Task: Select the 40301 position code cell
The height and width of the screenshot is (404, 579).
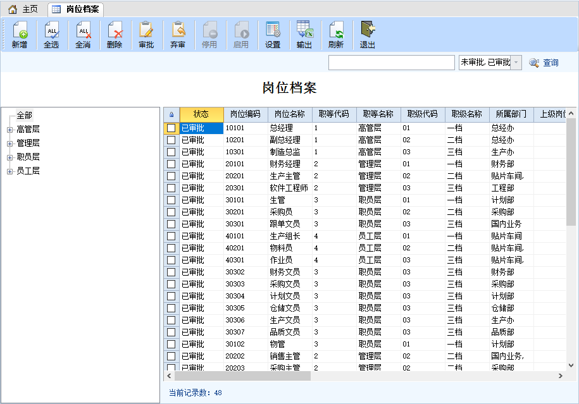Action: point(246,260)
